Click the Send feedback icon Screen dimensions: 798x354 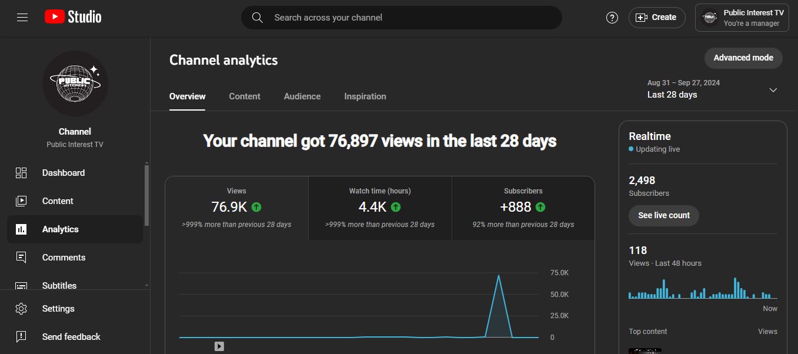pos(21,337)
